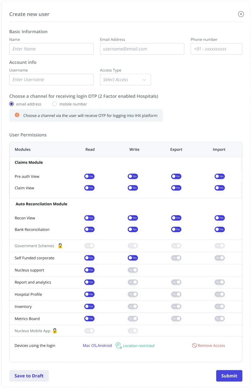Toggle Claim View Write permission
The image size is (251, 388).
(133, 188)
